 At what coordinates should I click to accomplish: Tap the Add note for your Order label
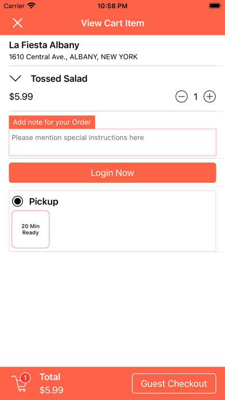pyautogui.click(x=52, y=122)
